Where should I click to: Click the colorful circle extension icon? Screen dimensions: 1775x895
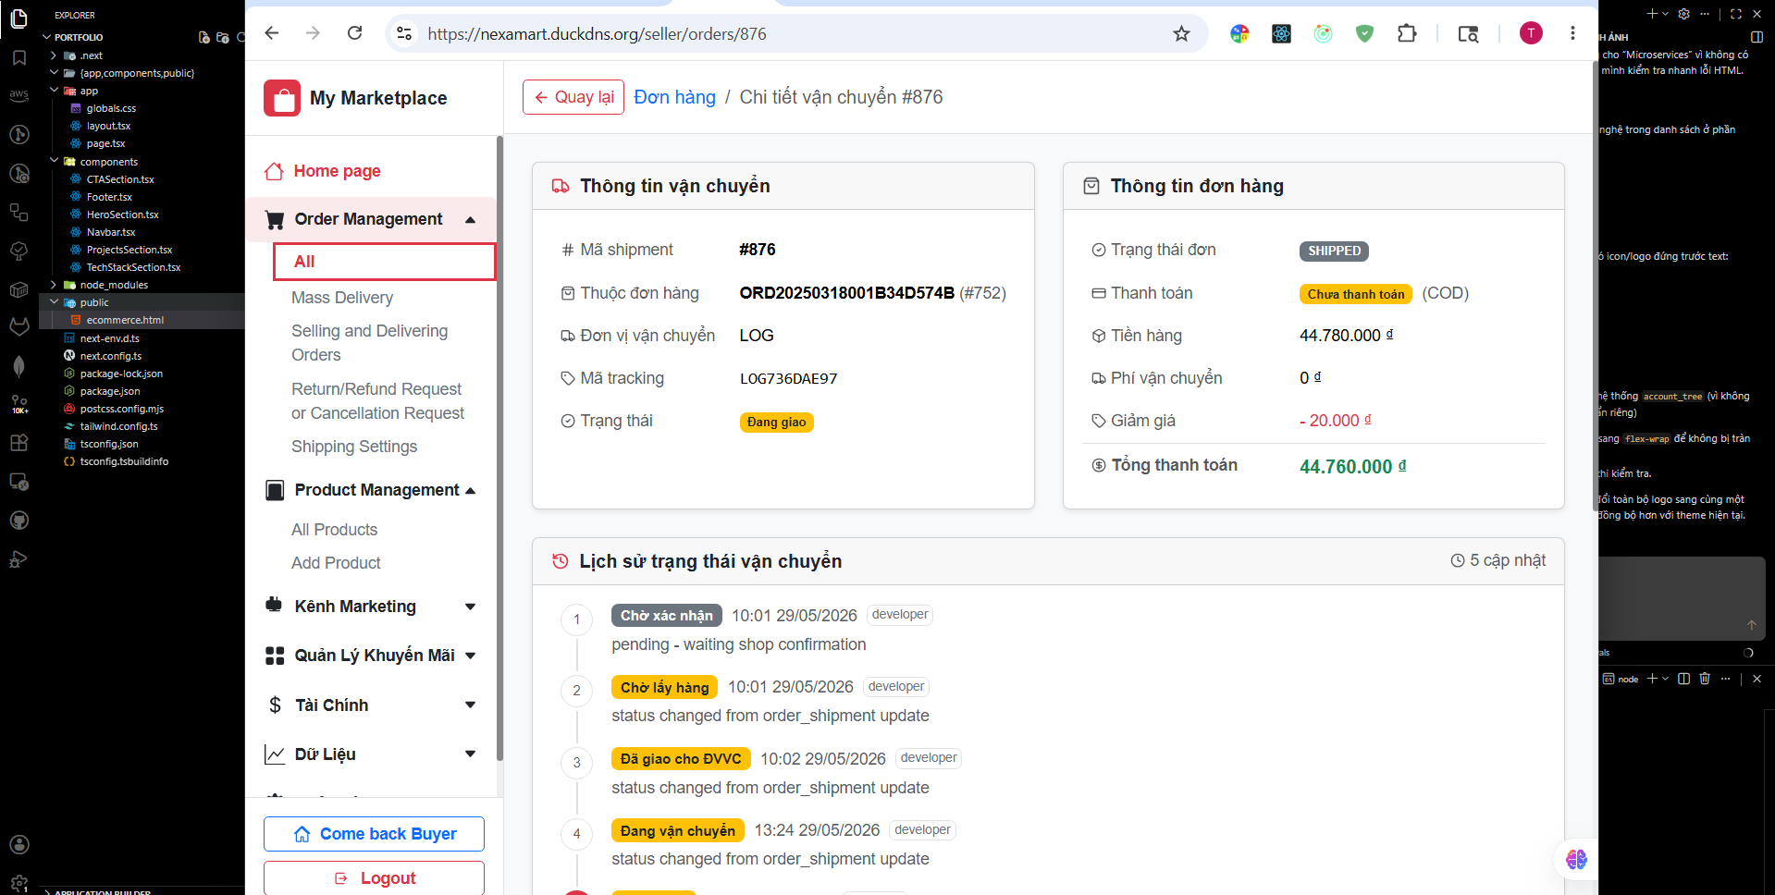coord(1239,34)
